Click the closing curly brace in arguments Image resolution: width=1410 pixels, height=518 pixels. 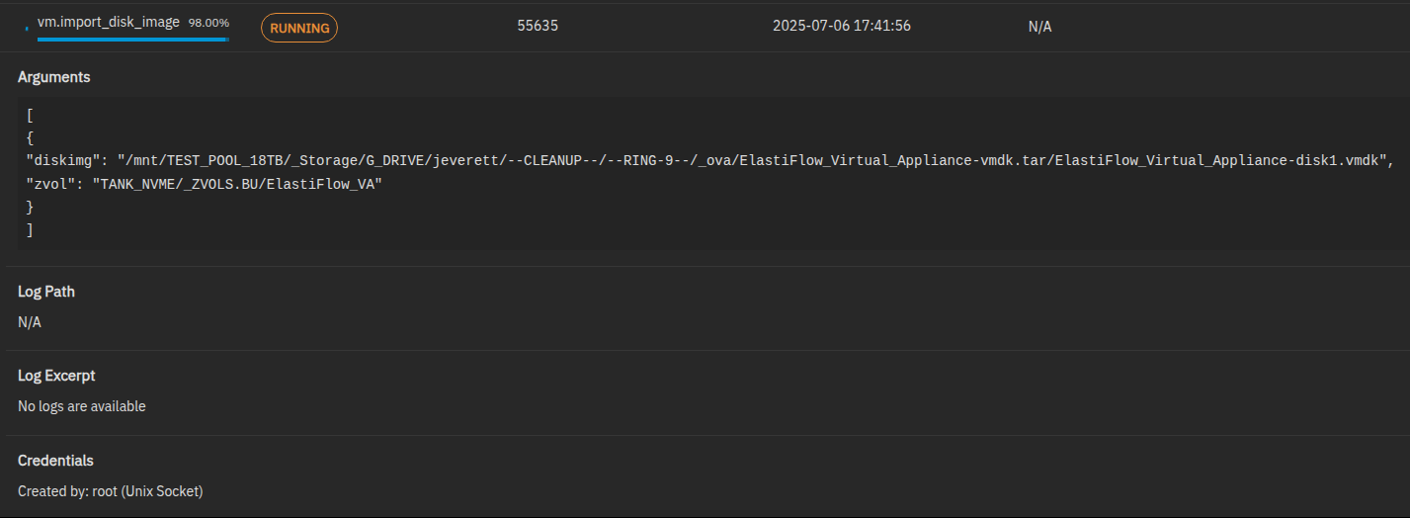(30, 207)
